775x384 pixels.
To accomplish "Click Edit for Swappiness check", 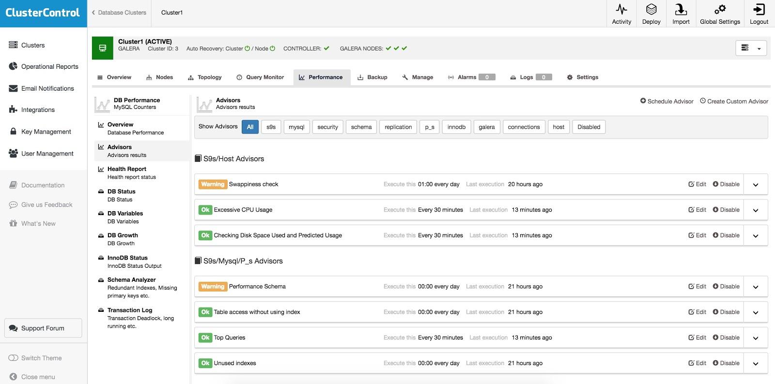I will 697,184.
